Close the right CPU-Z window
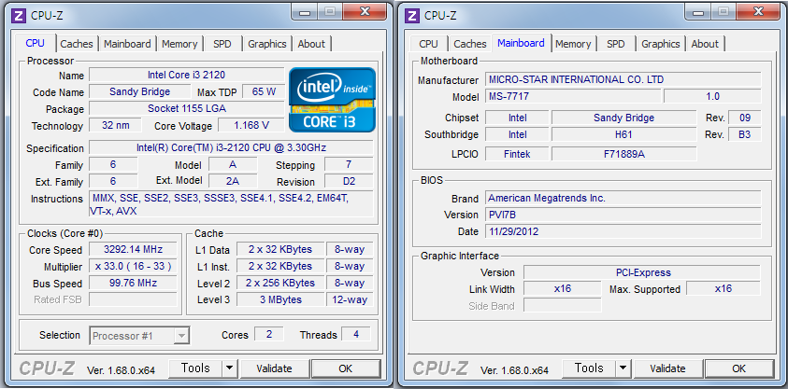The height and width of the screenshot is (389, 788). pyautogui.click(x=761, y=11)
